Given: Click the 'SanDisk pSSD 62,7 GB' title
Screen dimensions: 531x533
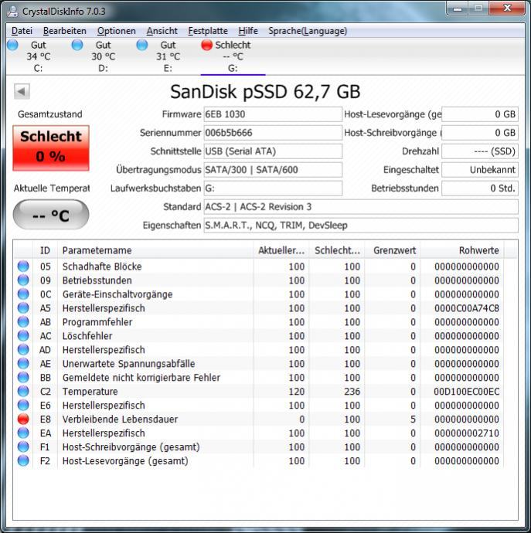Looking at the screenshot, I should [x=265, y=91].
